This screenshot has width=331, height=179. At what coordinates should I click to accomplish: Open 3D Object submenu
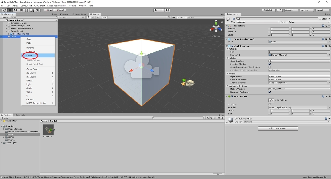click(x=38, y=73)
